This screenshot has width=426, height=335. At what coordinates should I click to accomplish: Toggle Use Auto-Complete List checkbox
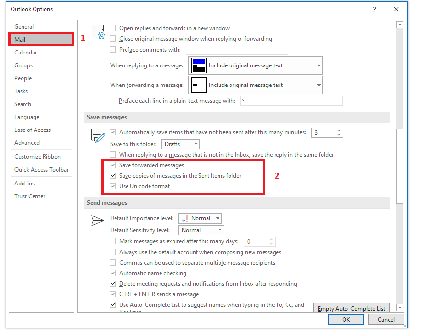pos(113,304)
